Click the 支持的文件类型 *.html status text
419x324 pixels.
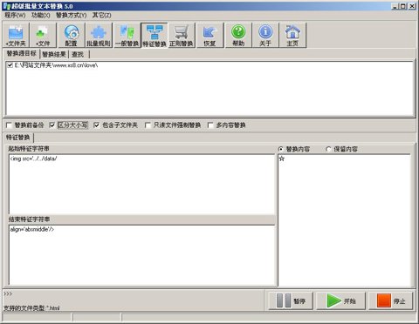point(31,308)
